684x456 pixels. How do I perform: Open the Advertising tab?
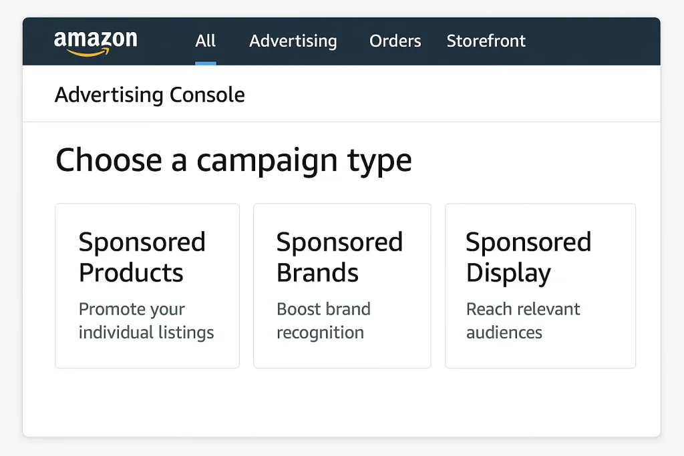293,41
